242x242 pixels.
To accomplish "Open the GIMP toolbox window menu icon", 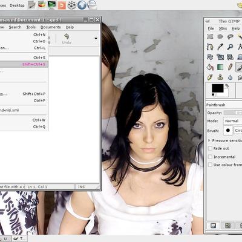I will tap(208, 21).
